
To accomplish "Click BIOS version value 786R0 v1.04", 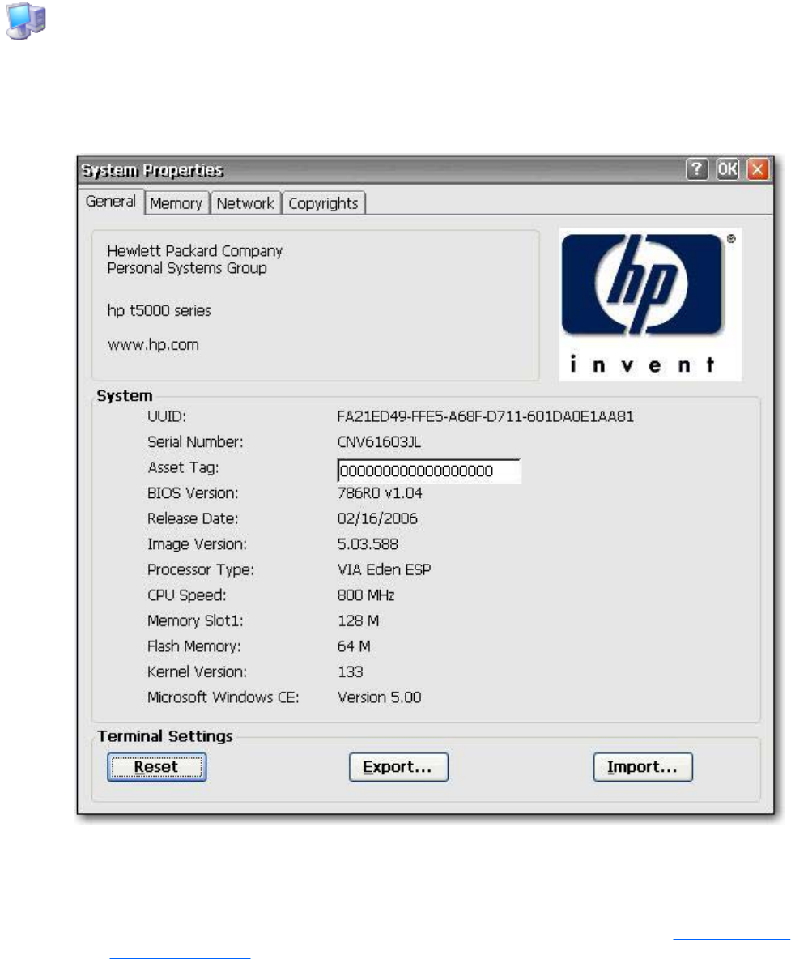I will click(x=380, y=493).
